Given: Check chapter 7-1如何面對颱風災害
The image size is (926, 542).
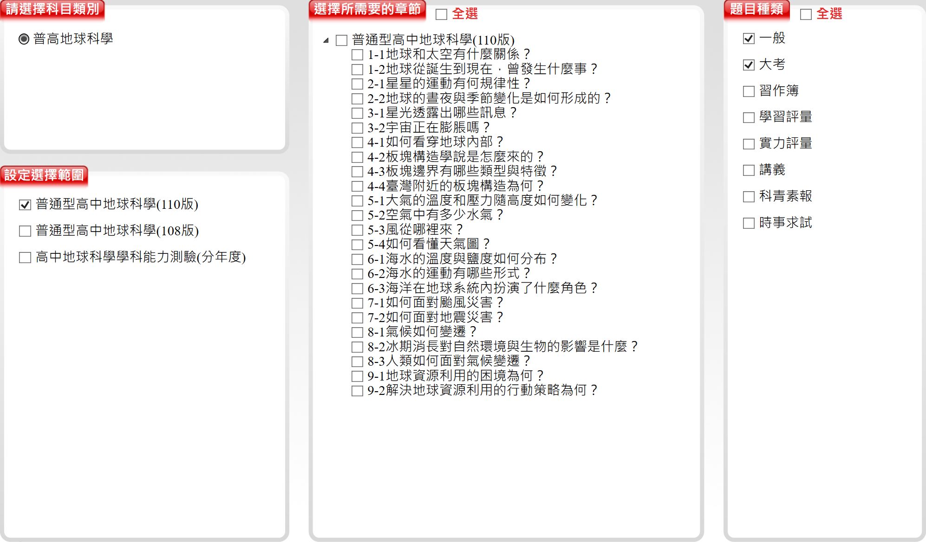Looking at the screenshot, I should tap(357, 303).
